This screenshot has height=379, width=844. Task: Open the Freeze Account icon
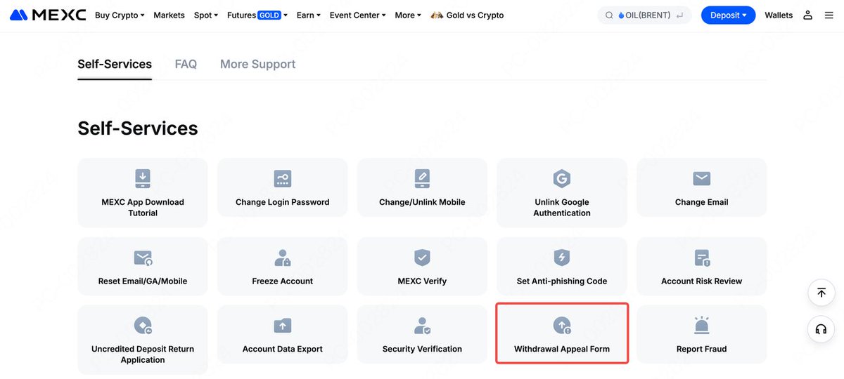click(283, 258)
